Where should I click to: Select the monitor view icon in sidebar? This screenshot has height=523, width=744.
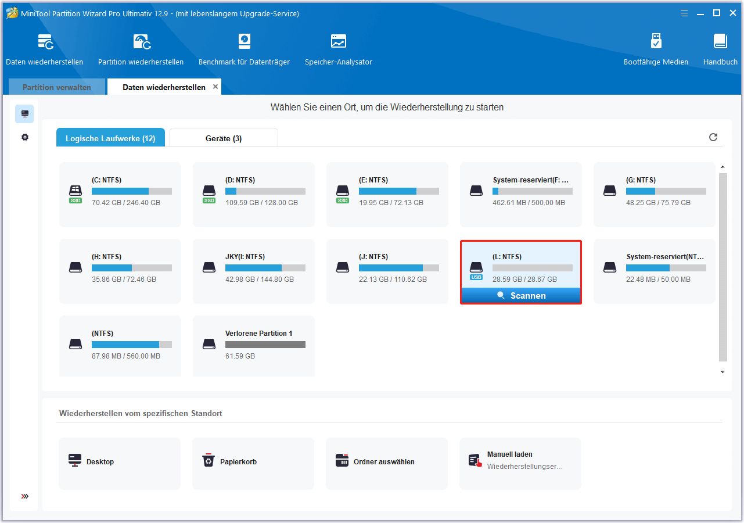[24, 114]
